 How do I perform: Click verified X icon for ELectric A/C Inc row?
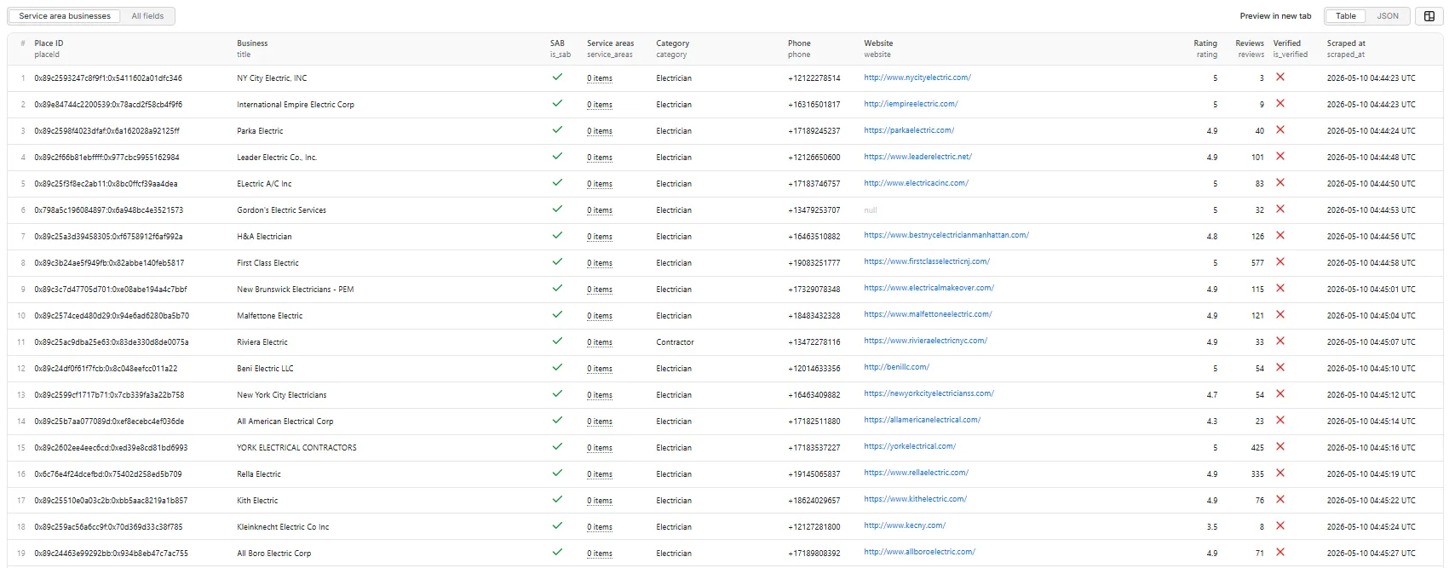click(1279, 182)
